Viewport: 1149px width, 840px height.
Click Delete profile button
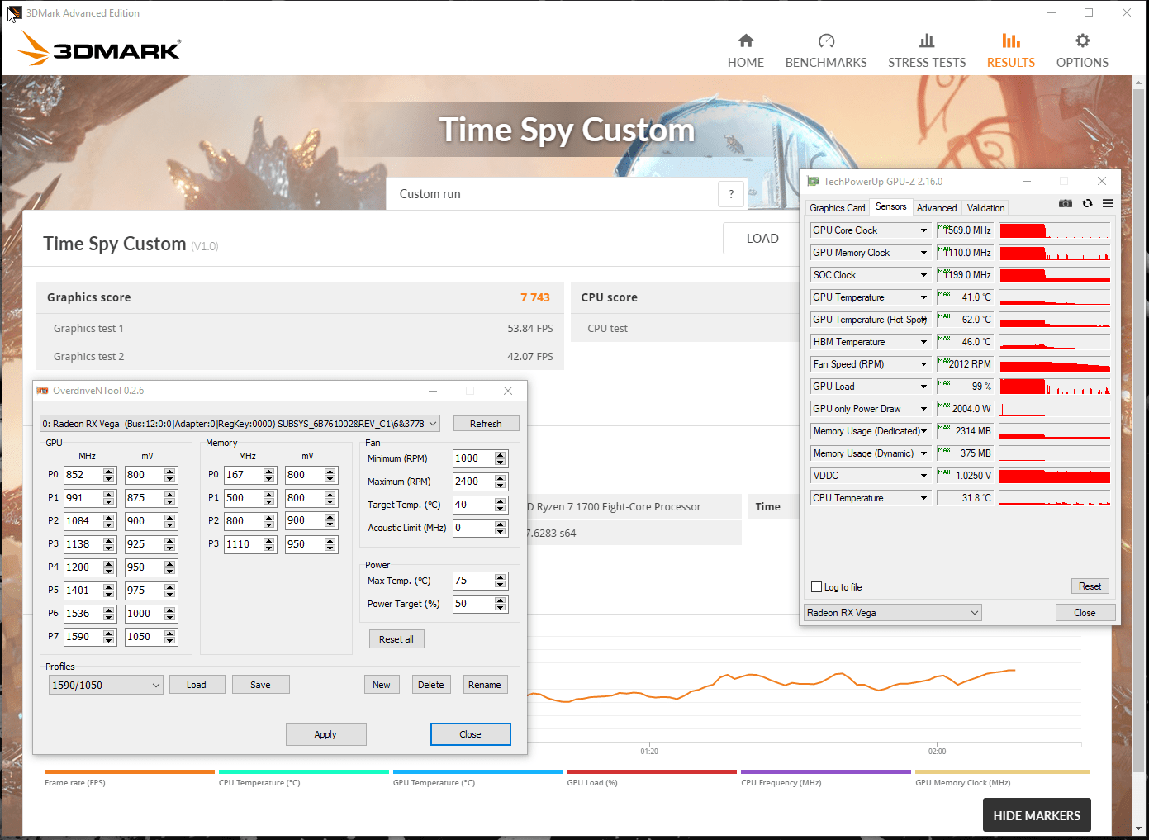click(431, 685)
